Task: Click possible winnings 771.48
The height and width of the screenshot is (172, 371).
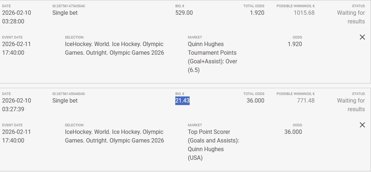Action: (306, 101)
